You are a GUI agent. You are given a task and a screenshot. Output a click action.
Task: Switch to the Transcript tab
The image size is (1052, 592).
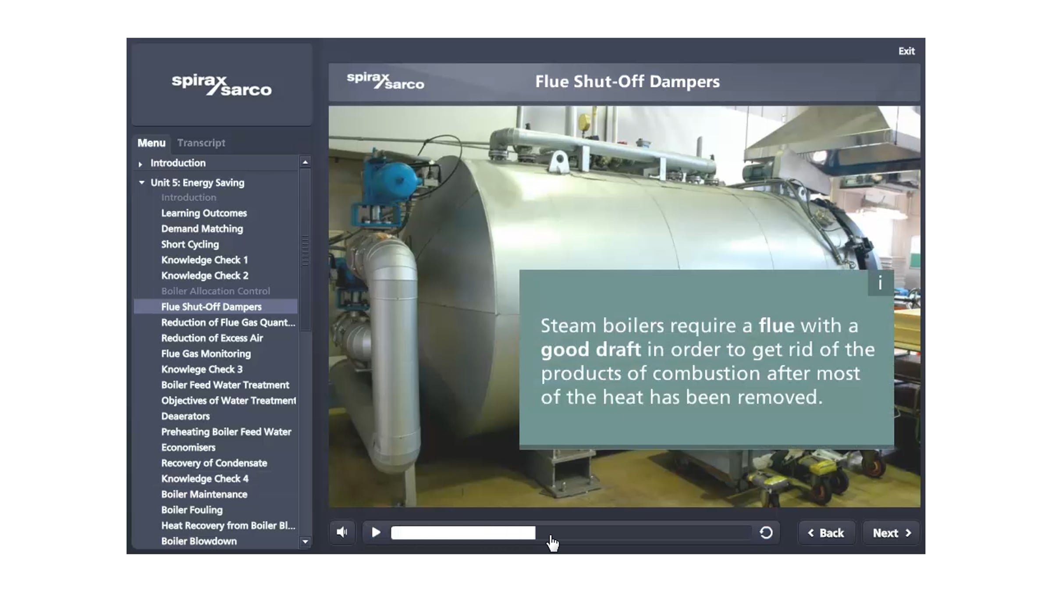[x=201, y=143]
